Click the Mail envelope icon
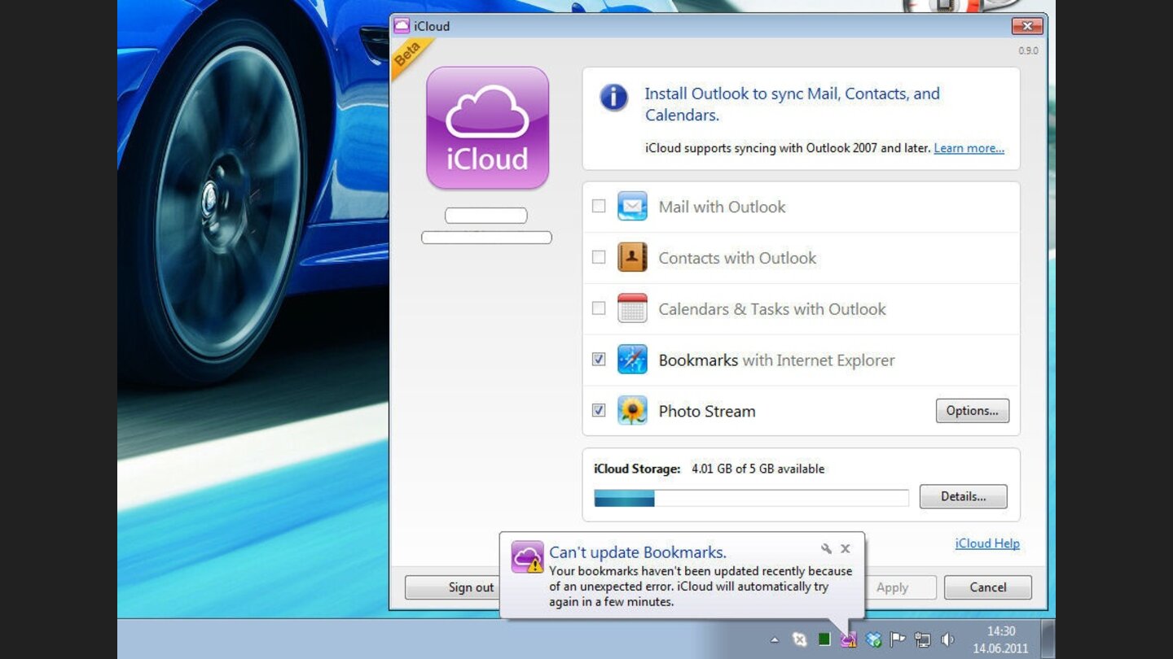Viewport: 1173px width, 659px height. (x=632, y=206)
